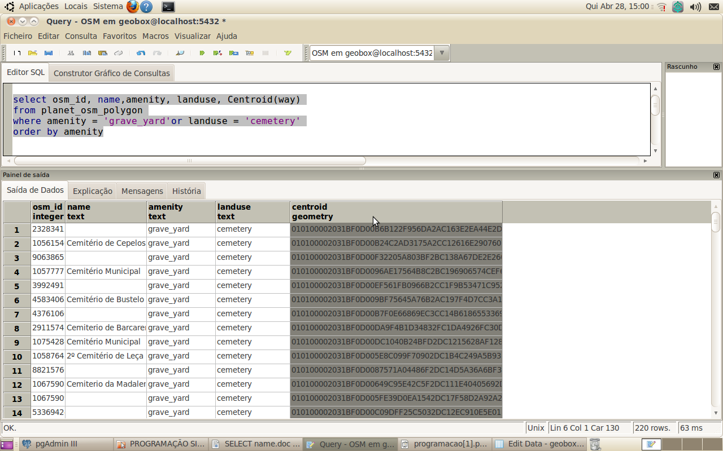The width and height of the screenshot is (723, 451).
Task: Switch to the Mensagens tab
Action: [142, 191]
